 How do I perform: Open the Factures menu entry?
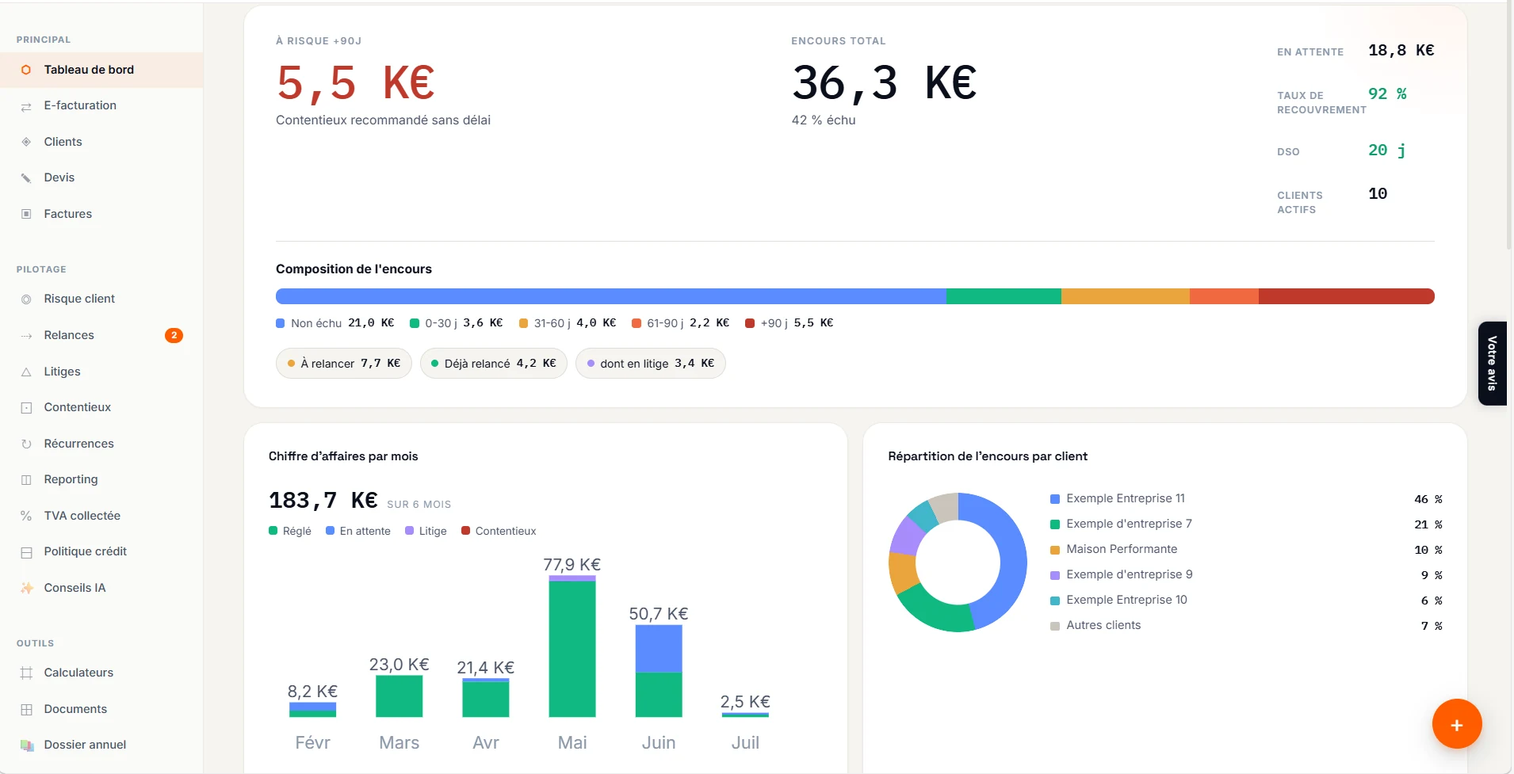[x=101, y=214]
